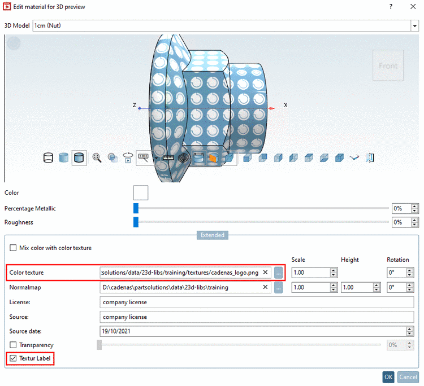Click the Percentage Metallic slider handle
Viewport: 424px width, 386px height.
[136, 208]
